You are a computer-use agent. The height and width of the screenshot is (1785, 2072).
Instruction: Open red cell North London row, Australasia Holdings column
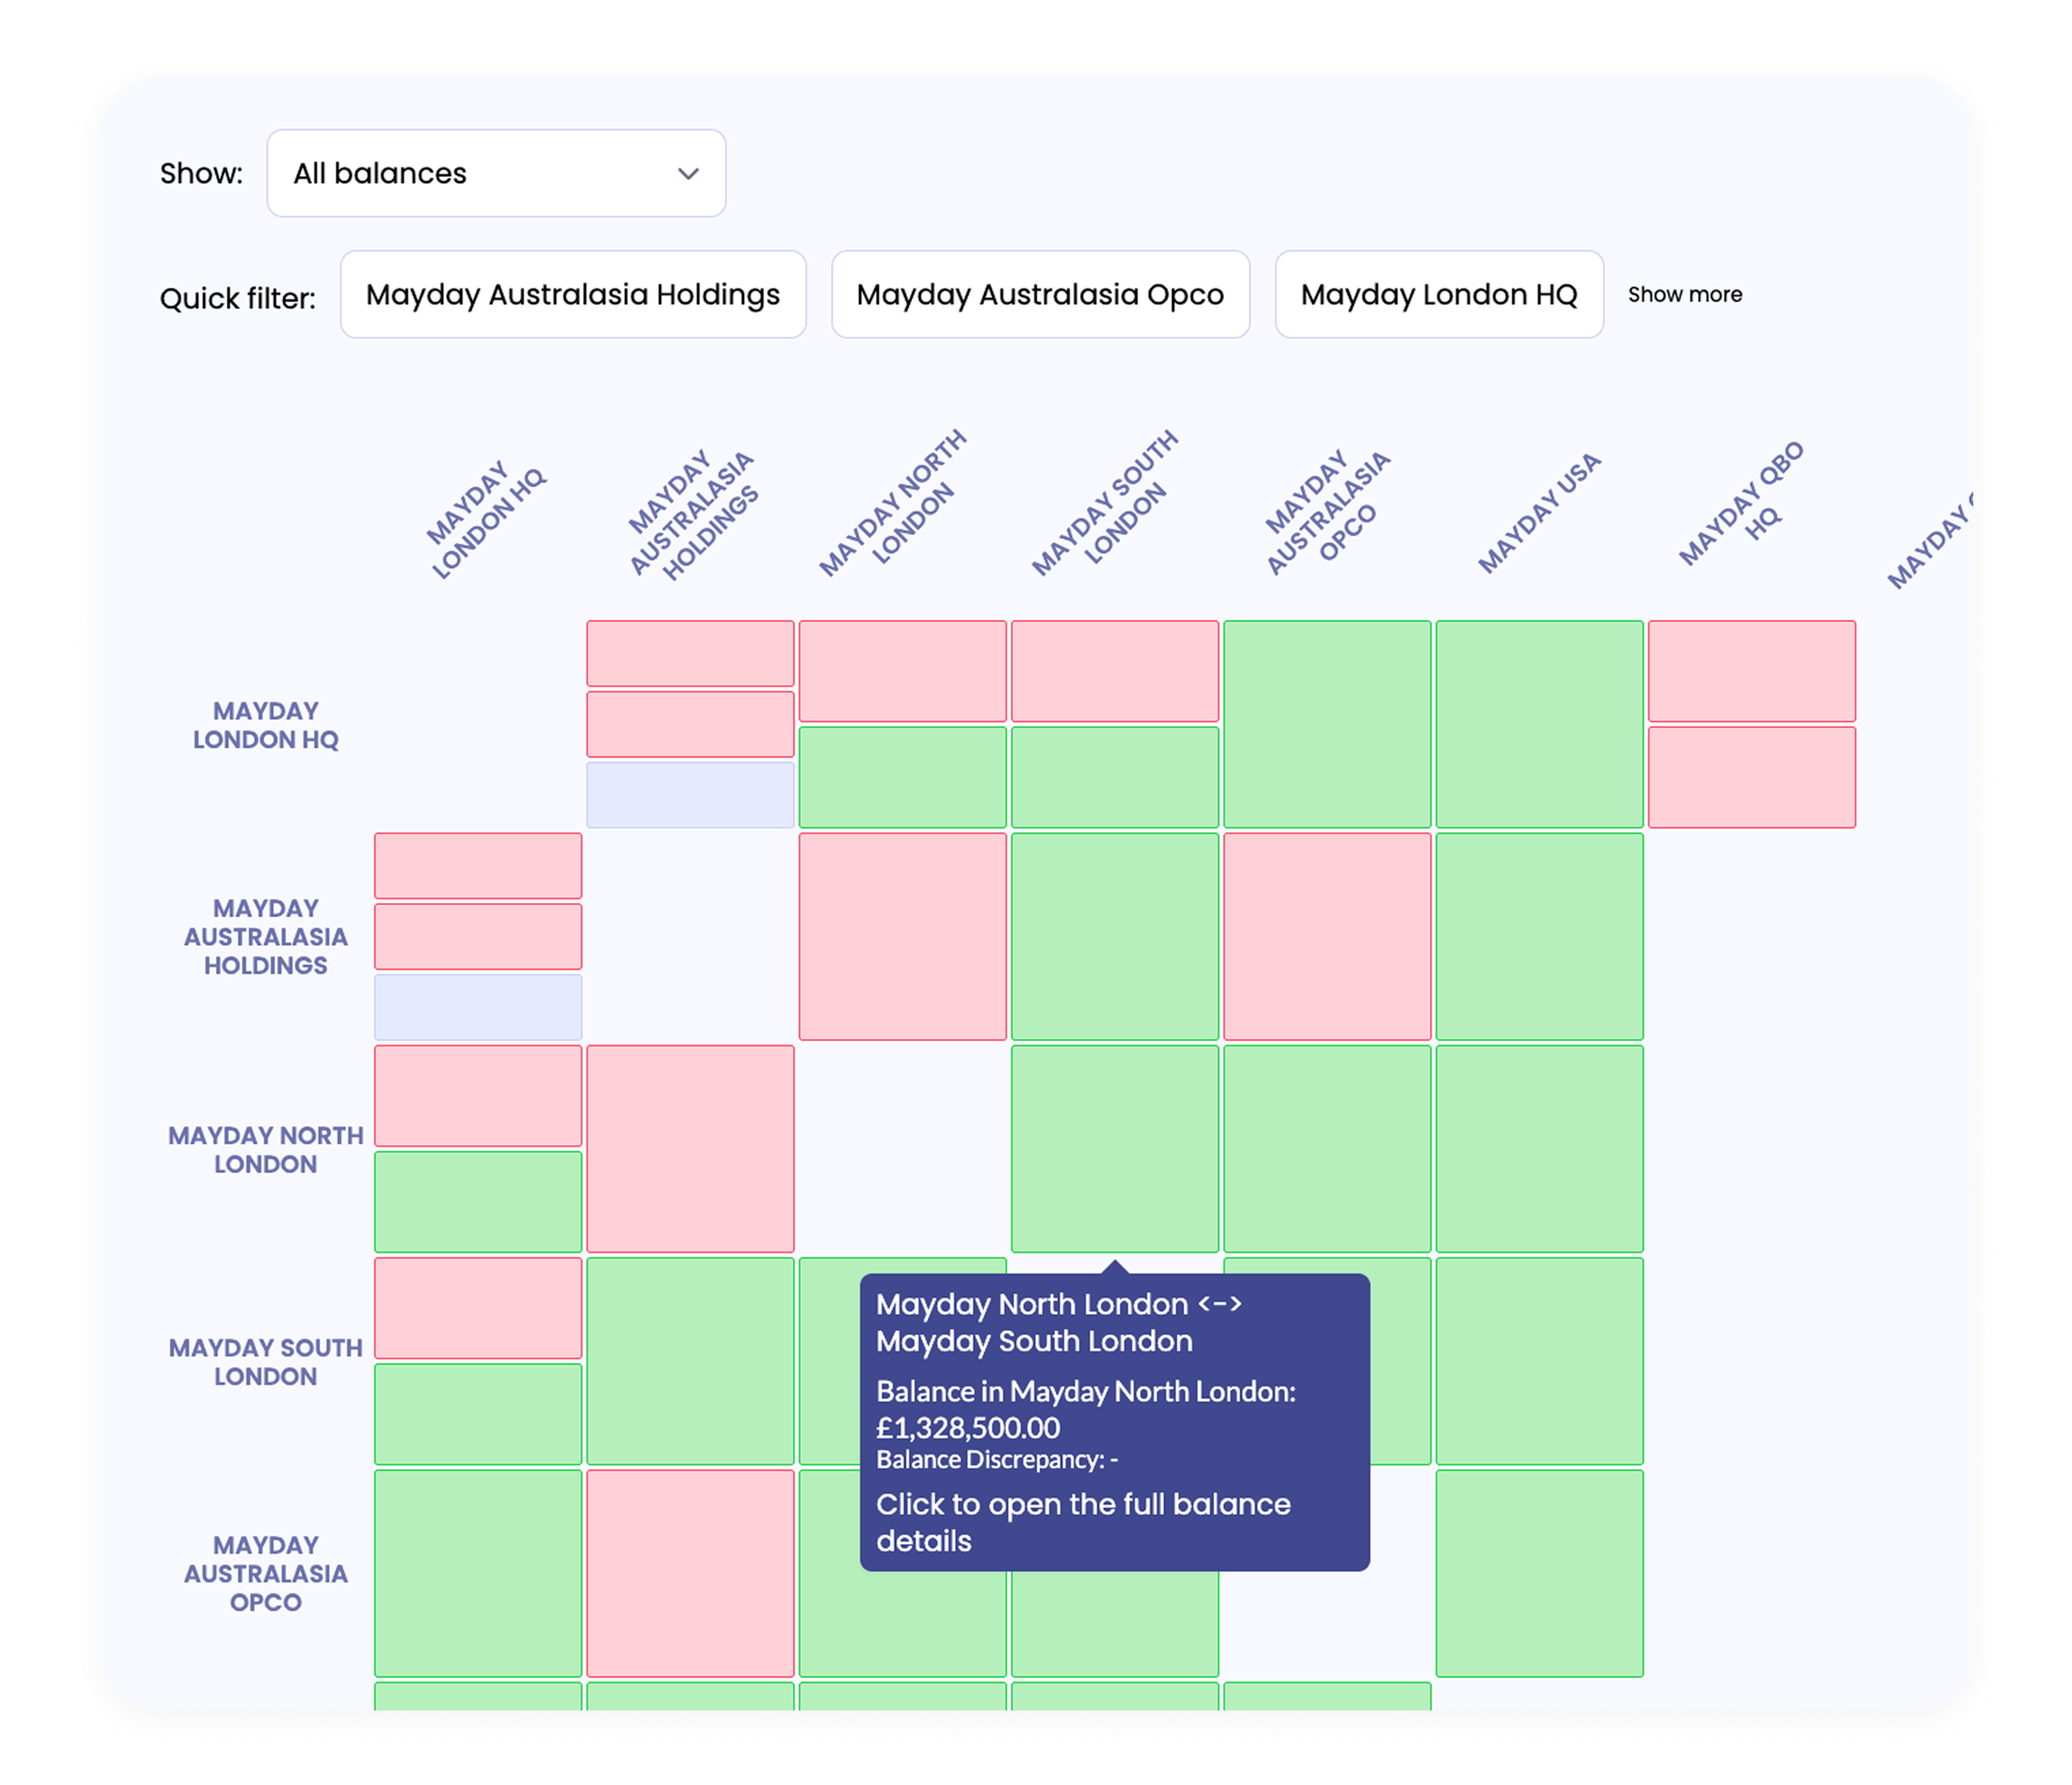690,1148
